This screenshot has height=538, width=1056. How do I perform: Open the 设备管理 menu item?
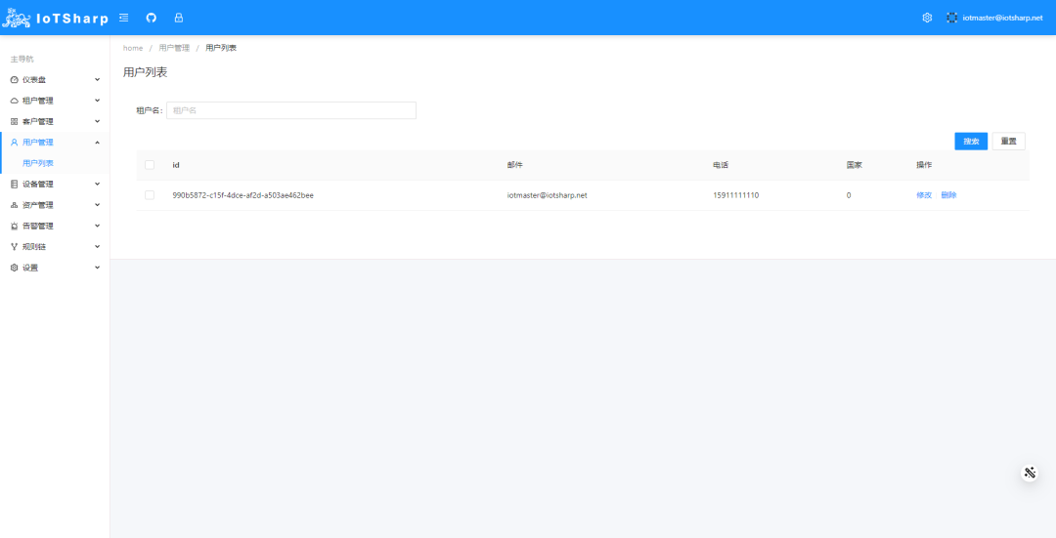tap(55, 185)
